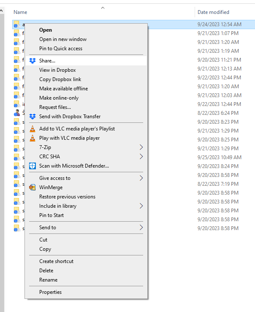This screenshot has width=255, height=312.
Task: Choose Rename from the context menu
Action: (86, 280)
